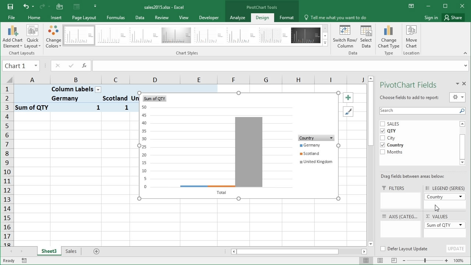471x265 pixels.
Task: Click the Share button
Action: click(x=453, y=18)
